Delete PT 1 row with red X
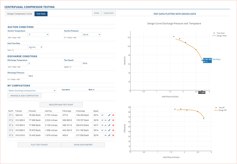The height and width of the screenshot is (164, 237). click(113, 115)
